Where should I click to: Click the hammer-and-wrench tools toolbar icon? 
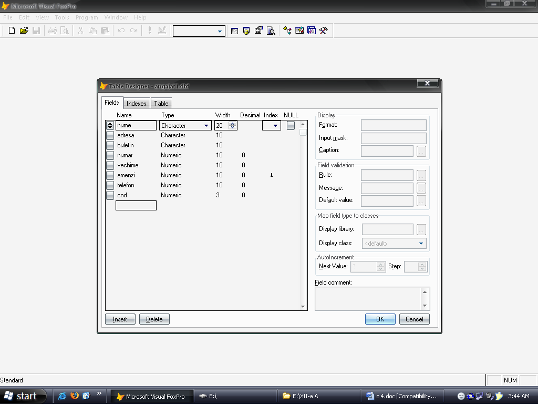point(323,31)
